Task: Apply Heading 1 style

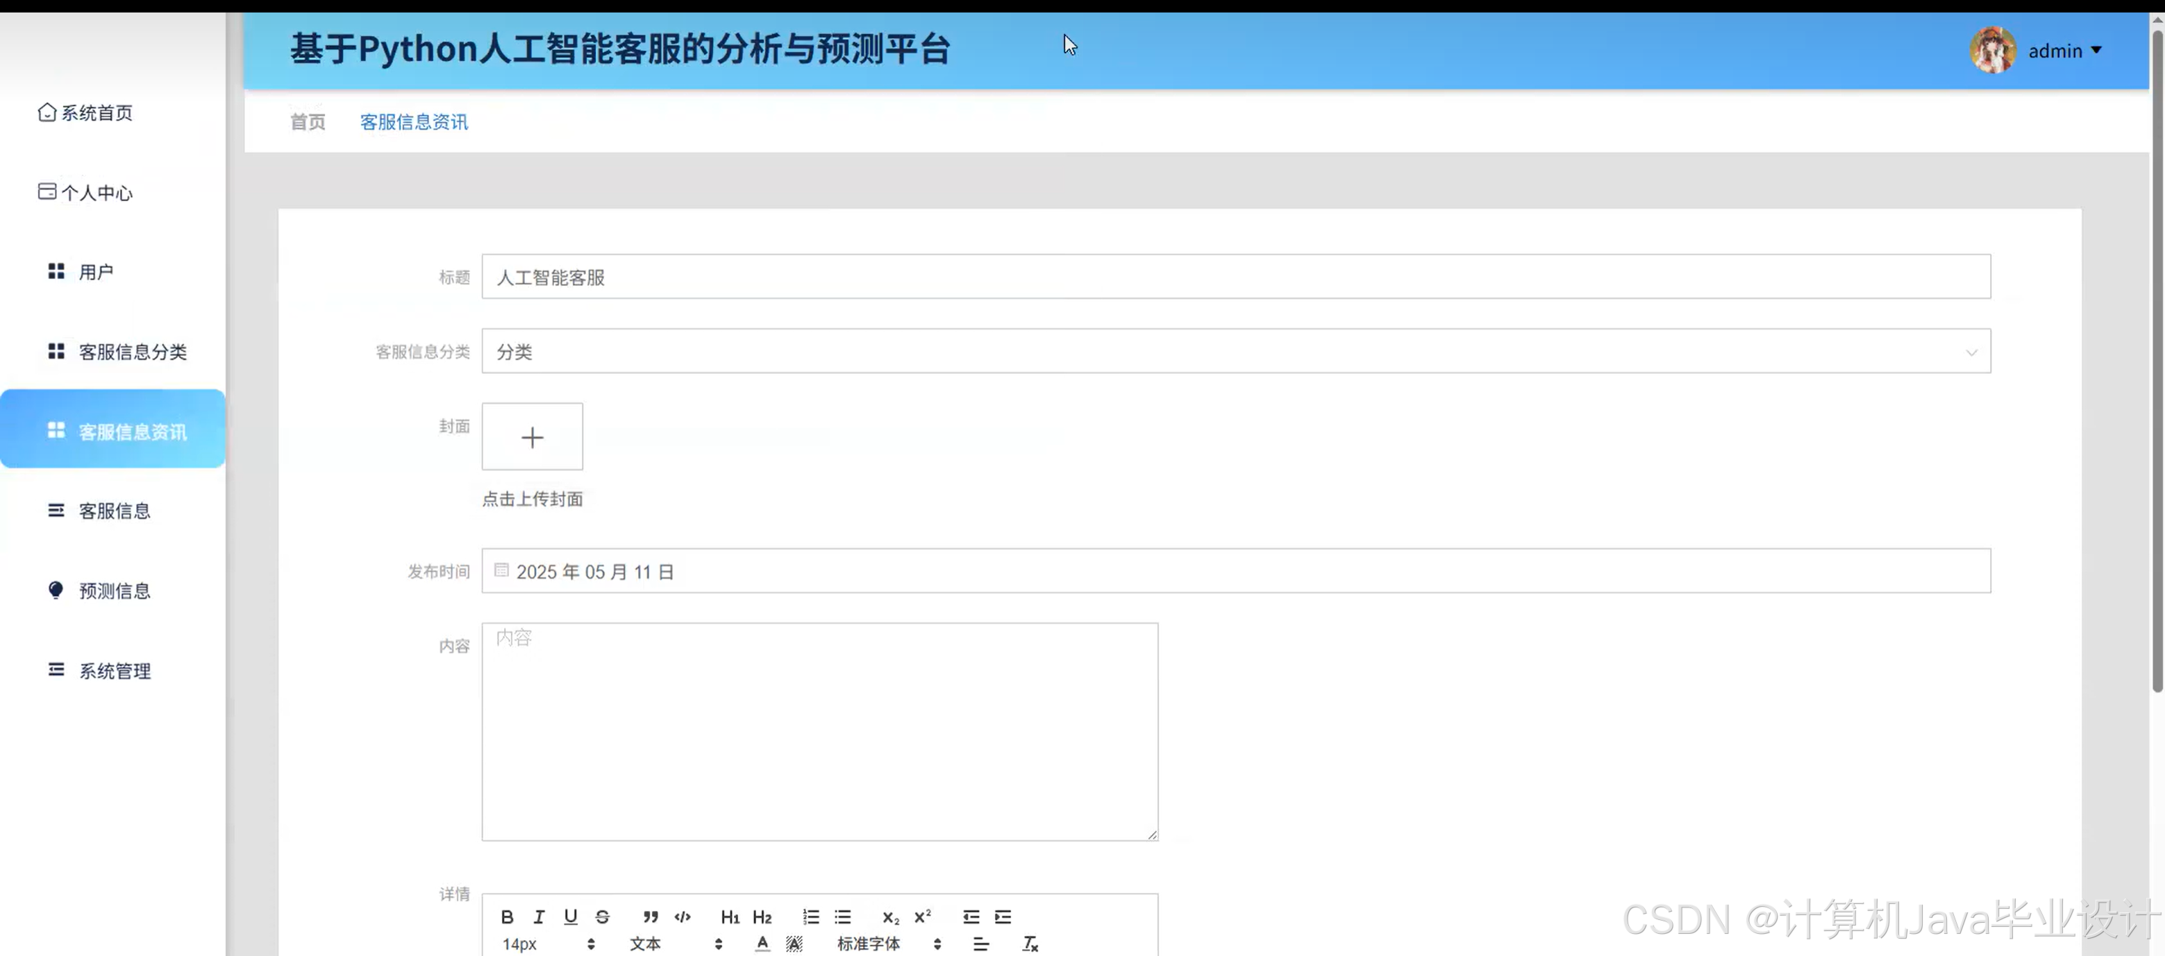Action: click(x=730, y=916)
